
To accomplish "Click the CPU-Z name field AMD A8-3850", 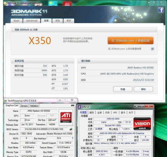I will click(x=113, y=119).
